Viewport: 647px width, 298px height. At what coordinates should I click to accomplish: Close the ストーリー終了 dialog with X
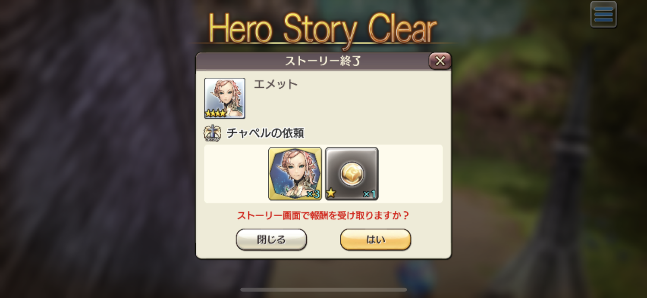tap(440, 61)
